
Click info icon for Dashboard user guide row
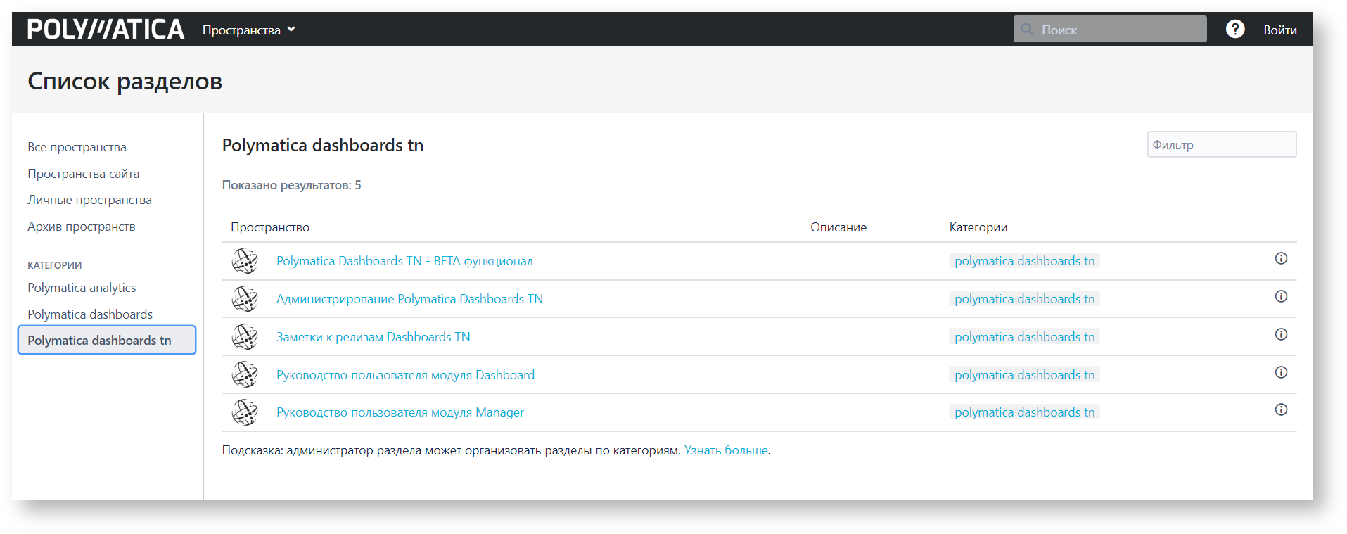1281,373
